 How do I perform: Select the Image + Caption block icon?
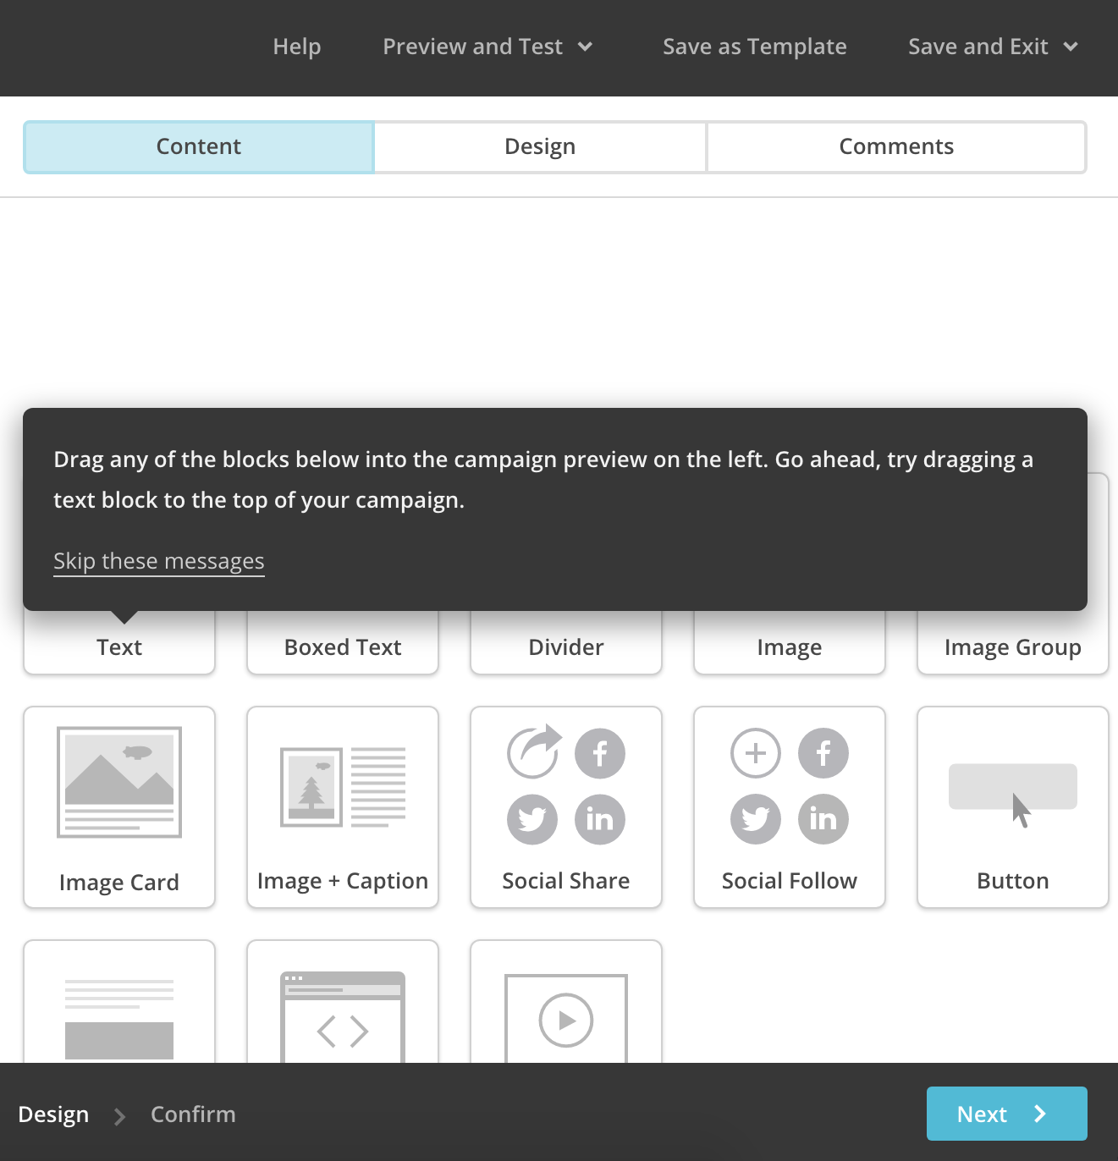(343, 787)
